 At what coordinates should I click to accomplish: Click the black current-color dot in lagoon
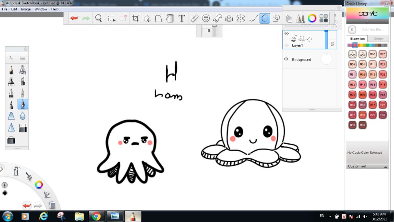point(5,193)
